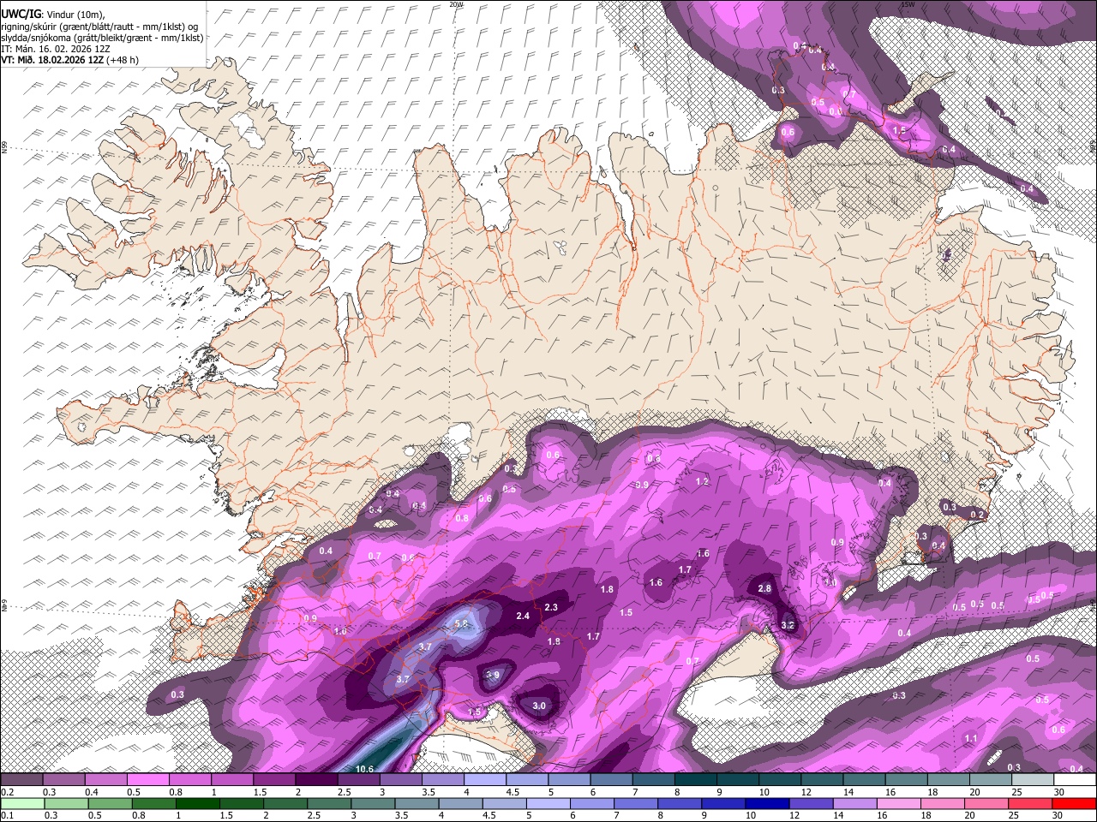Select the 3.9 precipitation value label
This screenshot has width=1097, height=822.
tap(492, 676)
